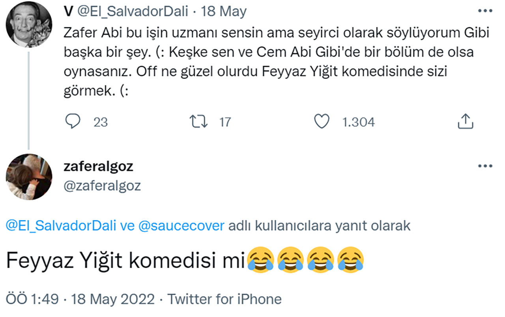Image resolution: width=505 pixels, height=317 pixels.
Task: Click the @El_SalvadorDali handle in the header
Action: pos(133,12)
